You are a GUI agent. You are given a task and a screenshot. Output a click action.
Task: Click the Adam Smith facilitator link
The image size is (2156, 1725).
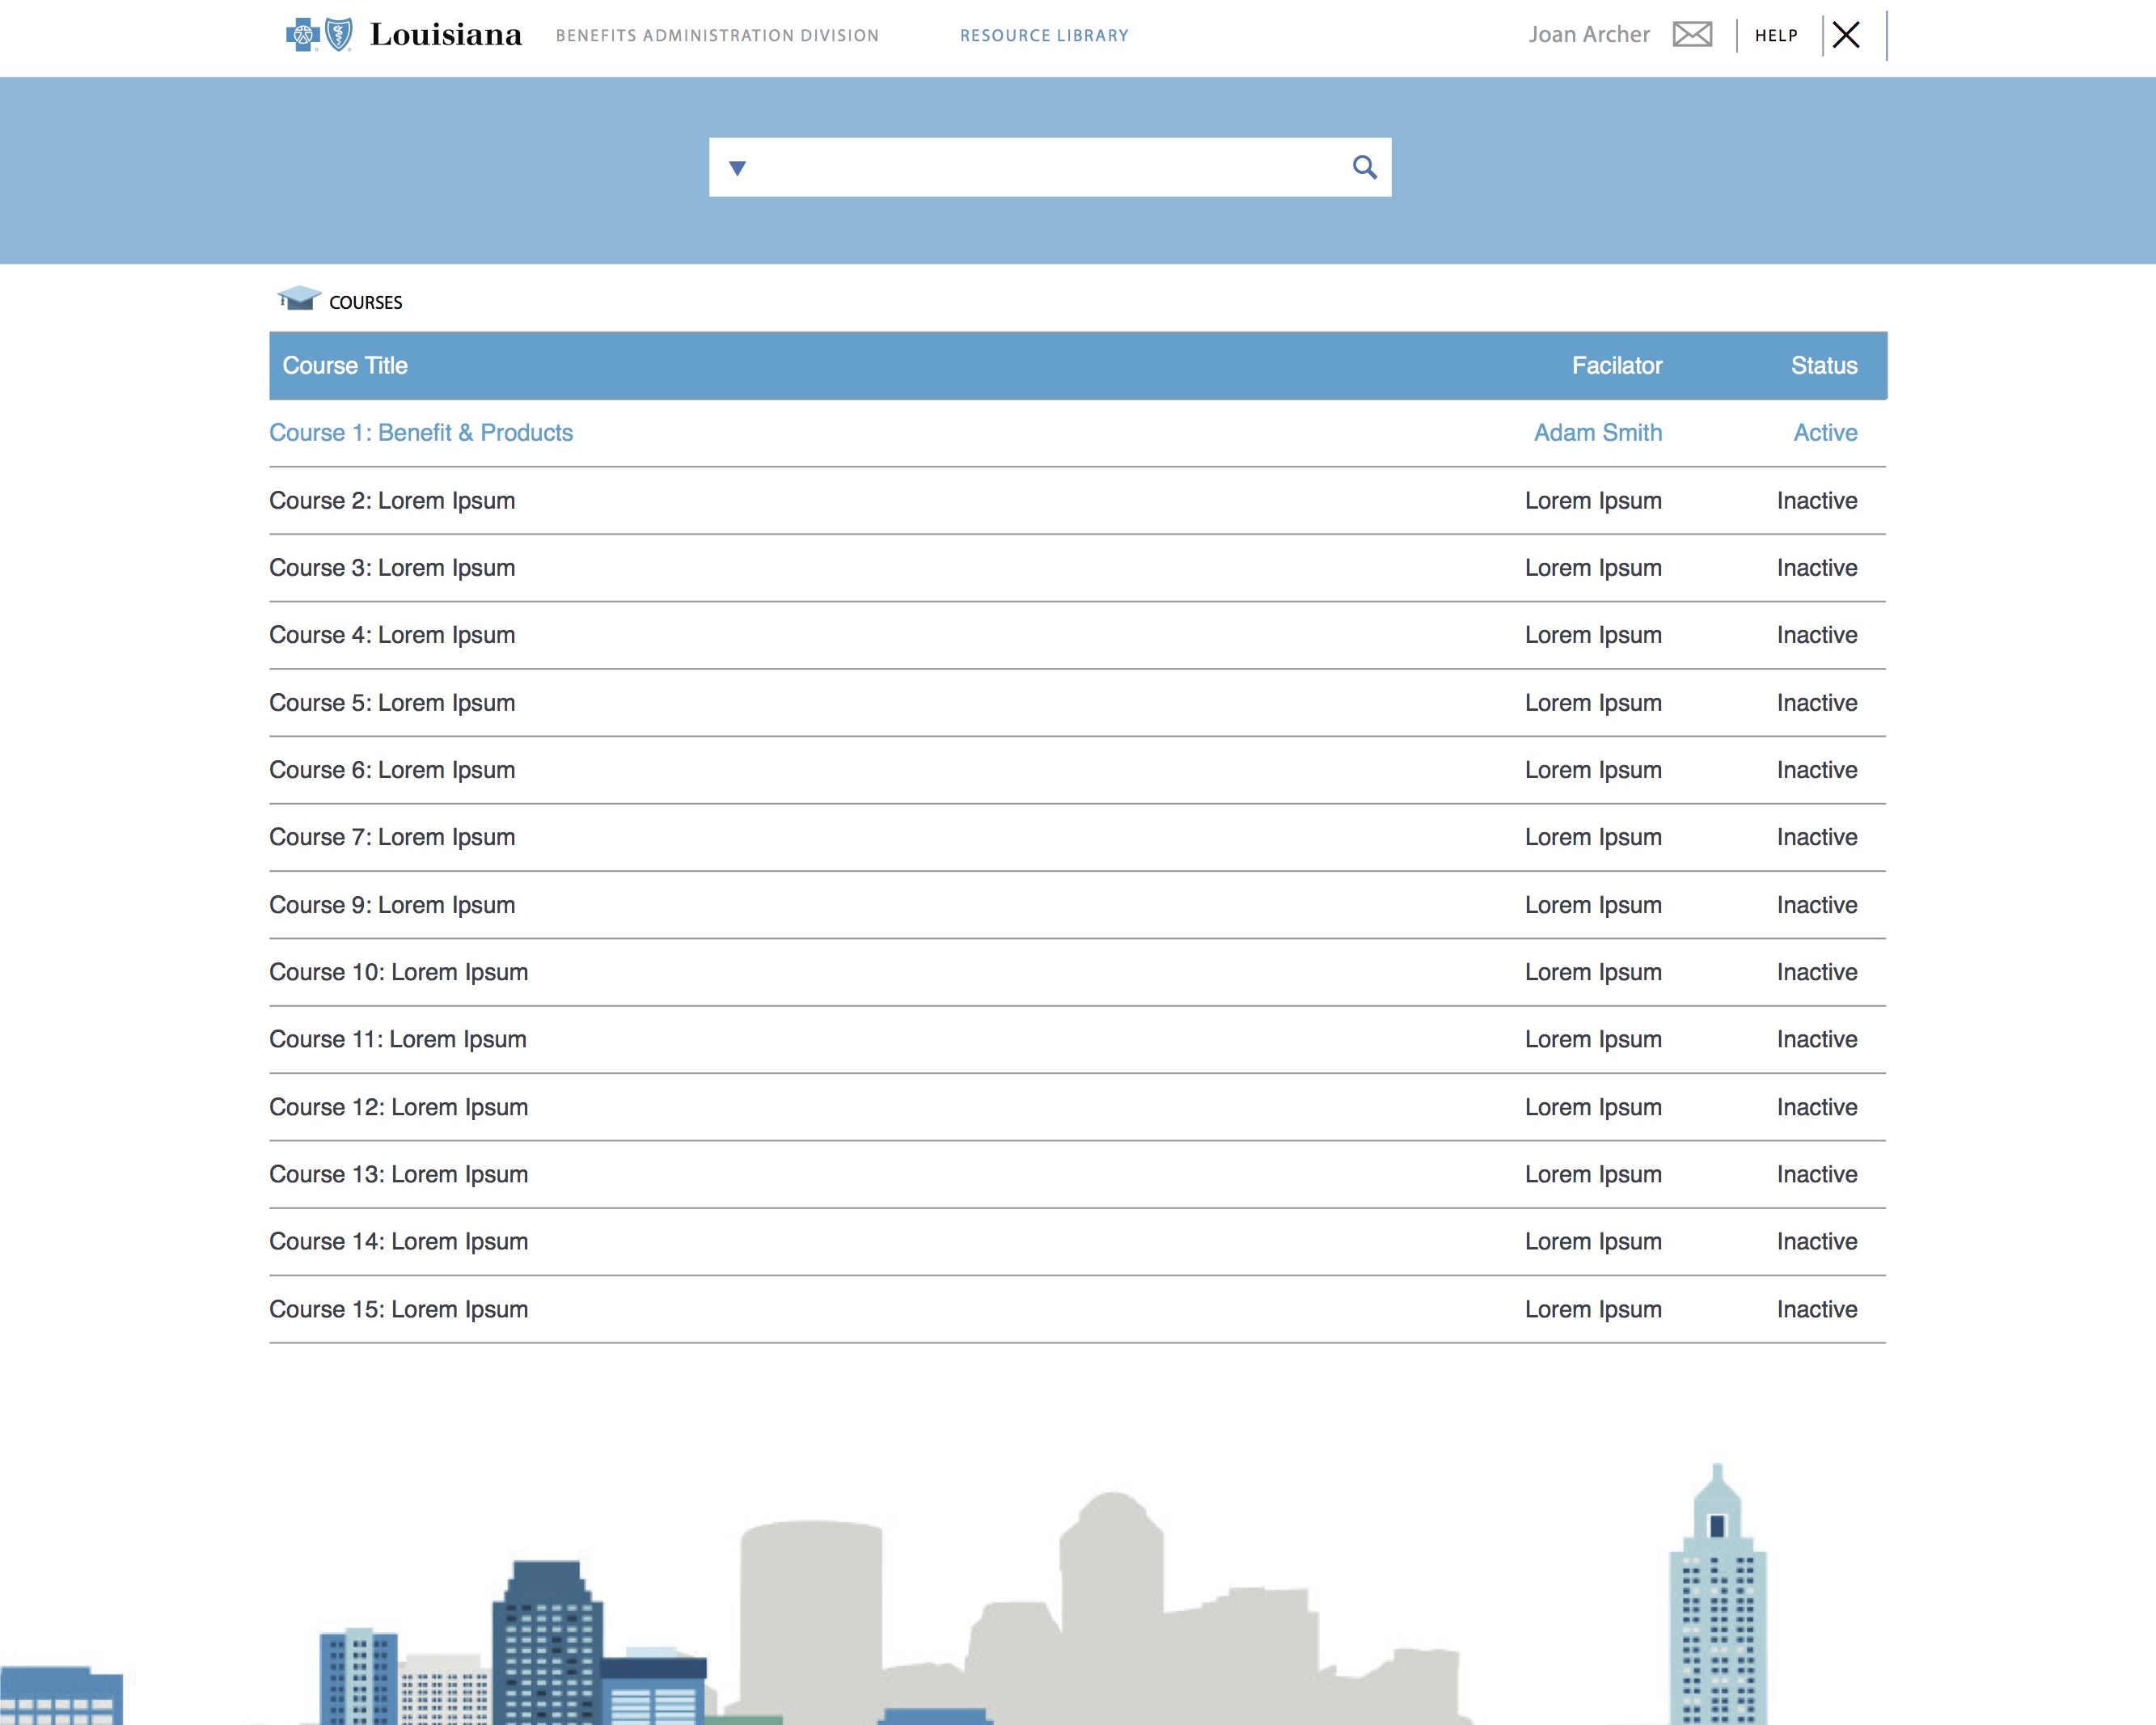[1597, 433]
